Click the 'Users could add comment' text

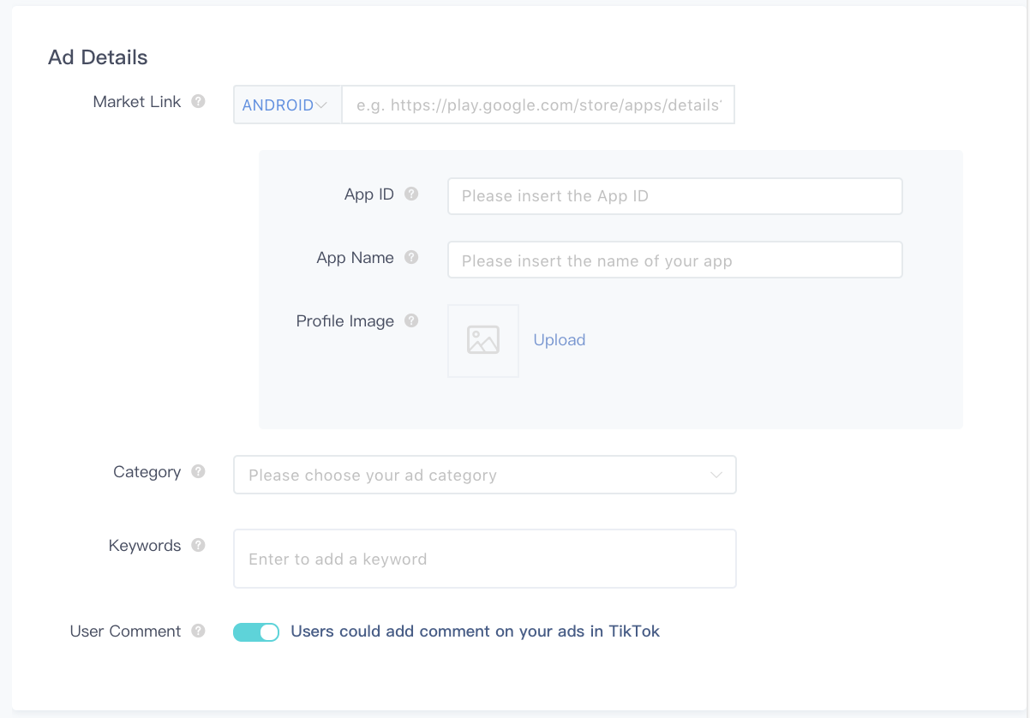(476, 631)
